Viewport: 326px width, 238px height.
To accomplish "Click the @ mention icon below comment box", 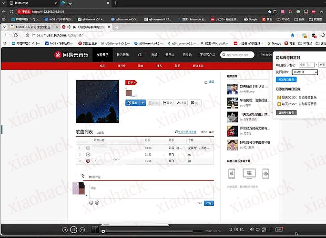I will [97, 203].
